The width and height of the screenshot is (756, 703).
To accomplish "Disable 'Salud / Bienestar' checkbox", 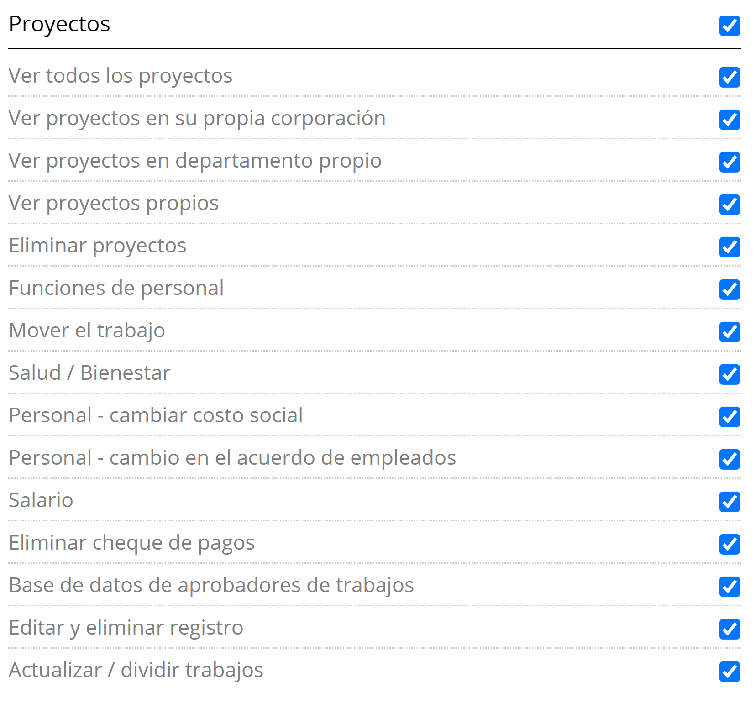I will [x=729, y=374].
